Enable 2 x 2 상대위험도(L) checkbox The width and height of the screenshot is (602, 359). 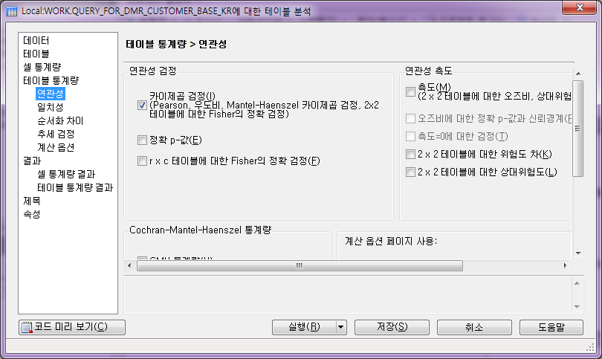(410, 172)
